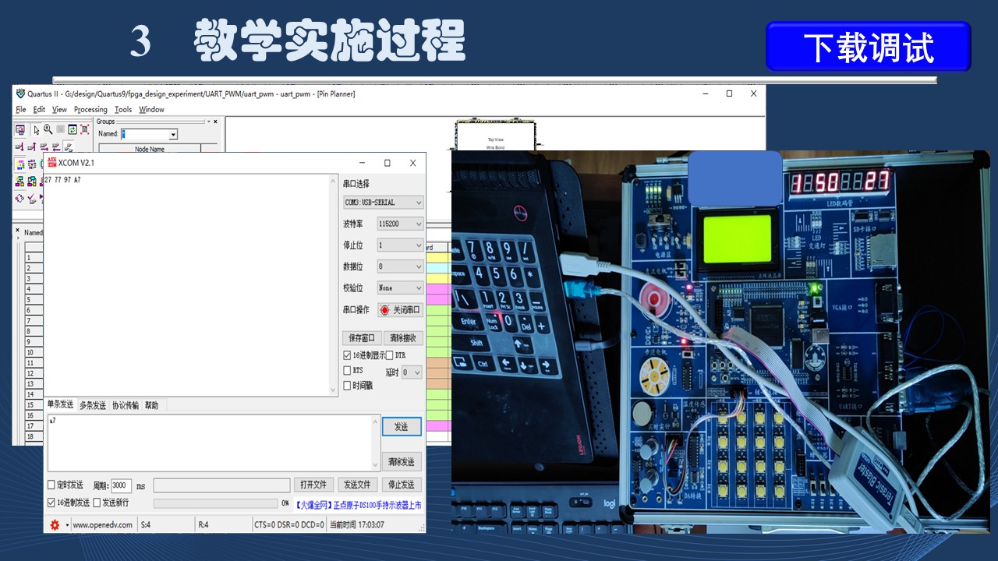Expand the 115200 baud rate dropdown
This screenshot has width=998, height=561.
[400, 224]
